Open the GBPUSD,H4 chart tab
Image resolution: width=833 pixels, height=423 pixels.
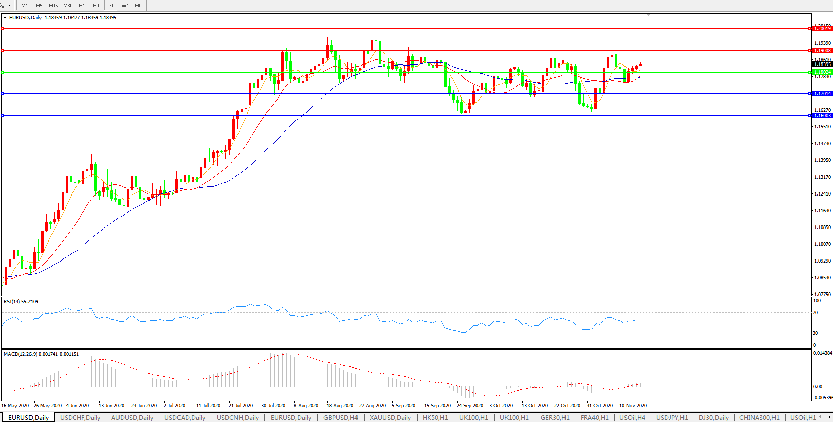point(340,418)
